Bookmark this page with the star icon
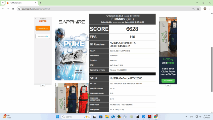213x120 pixels. click(x=198, y=9)
